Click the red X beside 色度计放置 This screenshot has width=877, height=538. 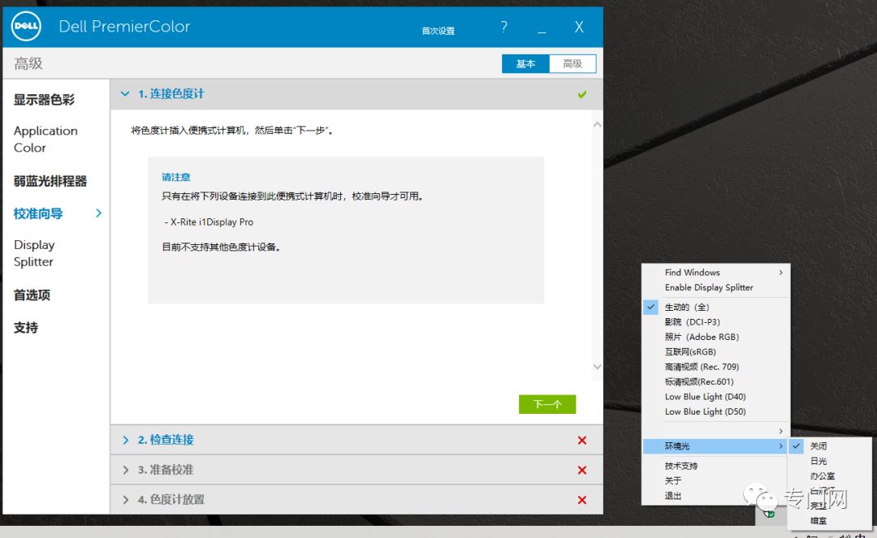[582, 500]
